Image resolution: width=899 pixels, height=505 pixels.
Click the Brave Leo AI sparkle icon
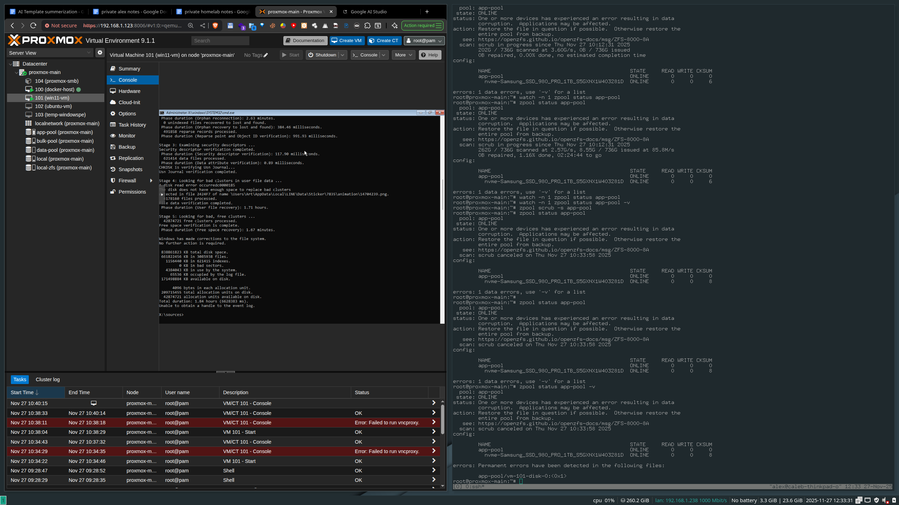pos(395,26)
